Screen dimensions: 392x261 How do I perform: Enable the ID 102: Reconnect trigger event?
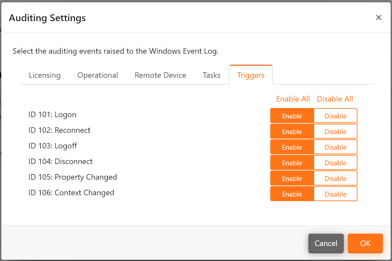tap(292, 131)
